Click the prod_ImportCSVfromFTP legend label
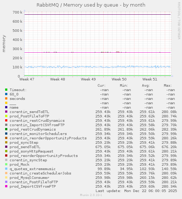This screenshot has width=182, height=199. (33, 187)
